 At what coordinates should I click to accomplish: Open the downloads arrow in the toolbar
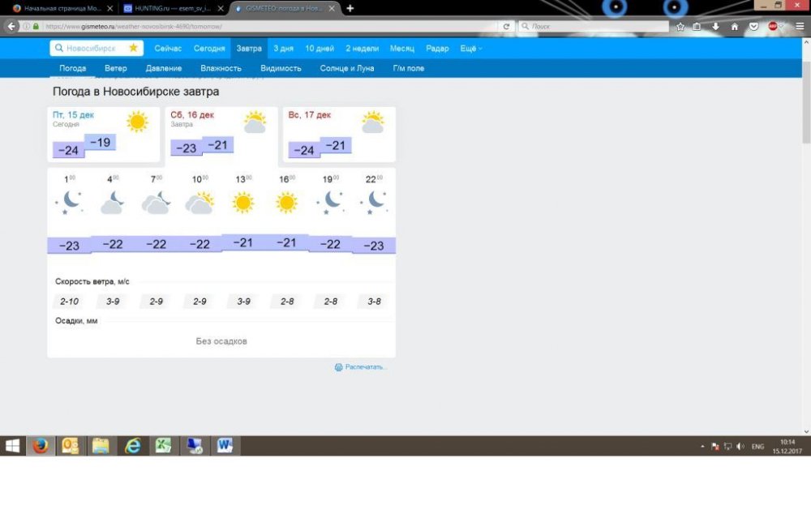coord(716,26)
